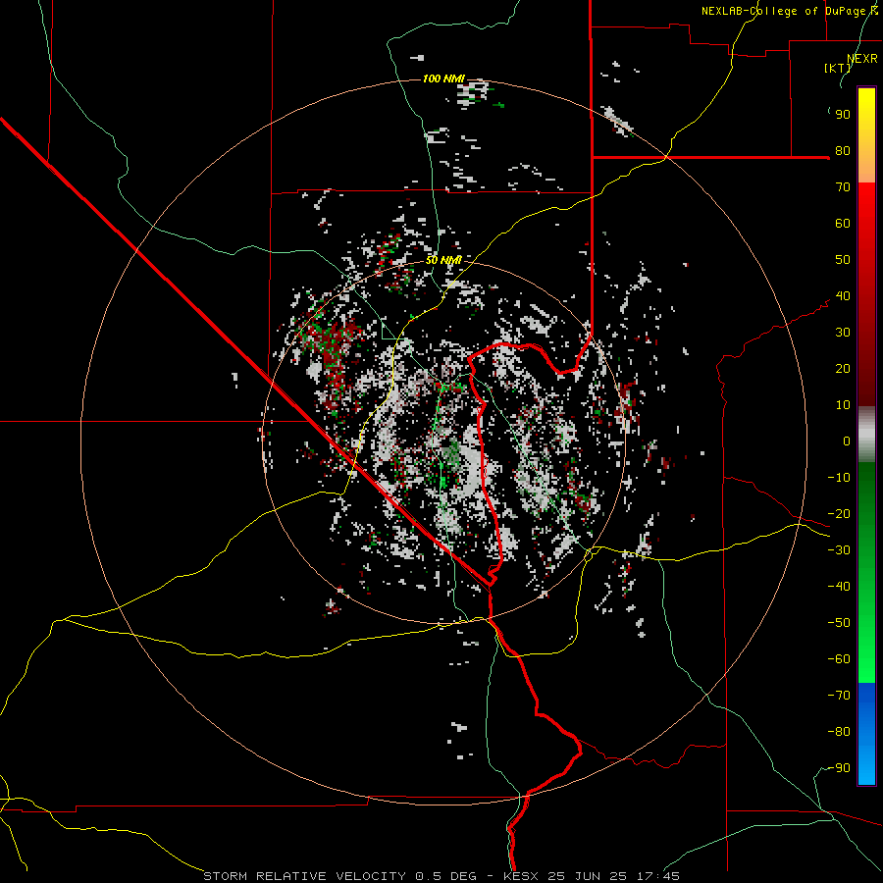Pick the green segment of the color bar
Screen dimensions: 883x883
(x=866, y=572)
